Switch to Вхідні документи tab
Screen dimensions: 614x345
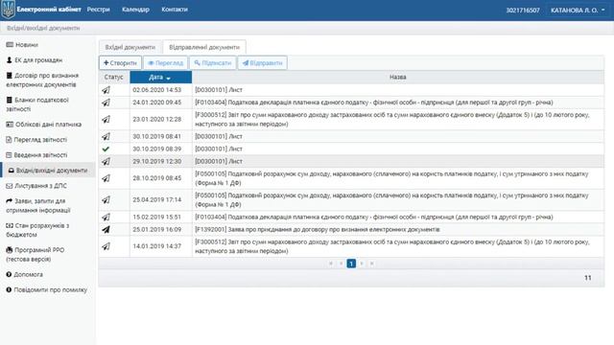point(130,47)
